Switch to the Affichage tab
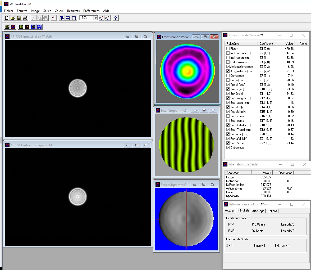 tap(258, 211)
